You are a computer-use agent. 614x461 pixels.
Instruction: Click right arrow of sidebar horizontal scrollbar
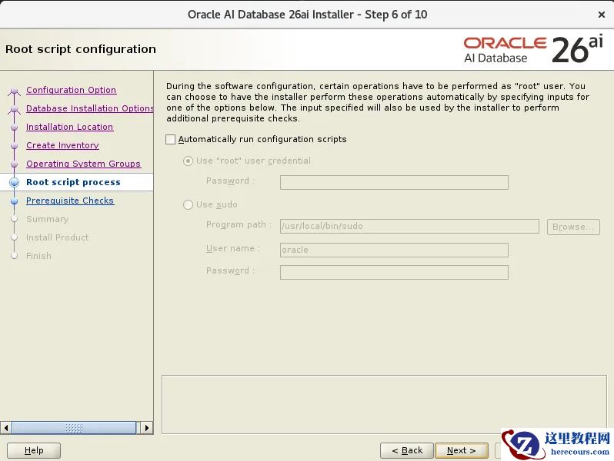click(147, 428)
